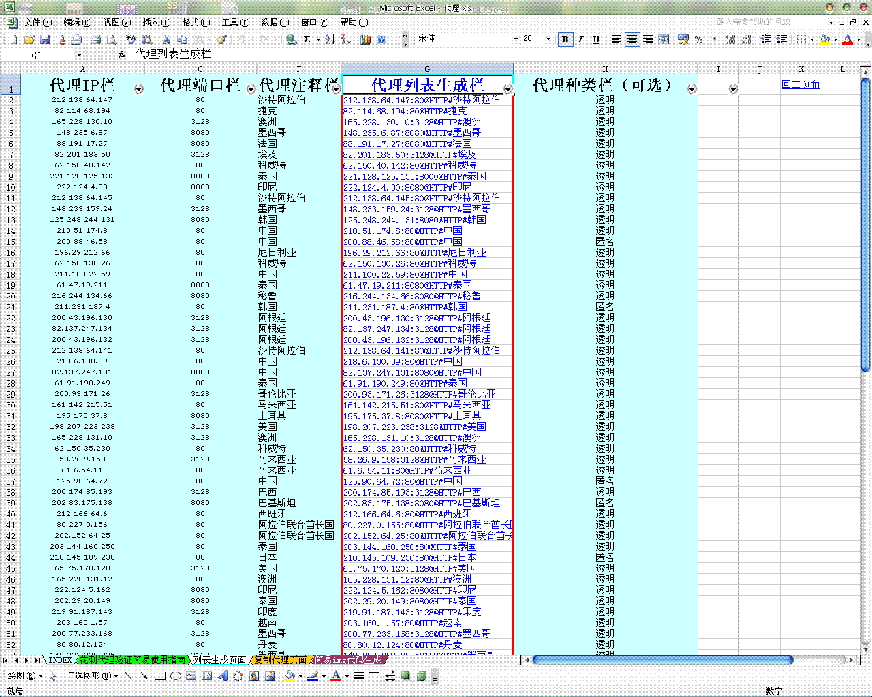The width and height of the screenshot is (872, 697).
Task: Open the Chart Wizard icon
Action: [x=366, y=39]
